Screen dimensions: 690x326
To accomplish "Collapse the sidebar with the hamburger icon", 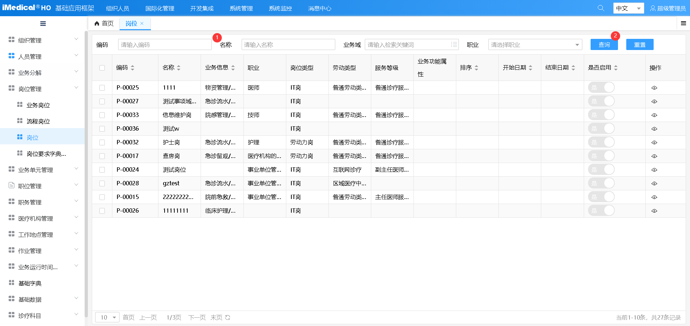I will [x=43, y=23].
